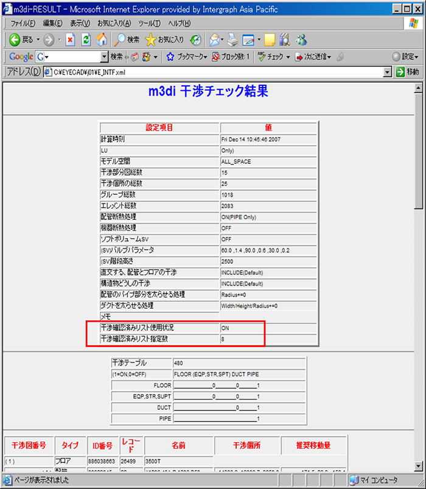The image size is (426, 489).
Task: Click the Messenger icon in toolbar
Action: pyautogui.click(x=301, y=40)
